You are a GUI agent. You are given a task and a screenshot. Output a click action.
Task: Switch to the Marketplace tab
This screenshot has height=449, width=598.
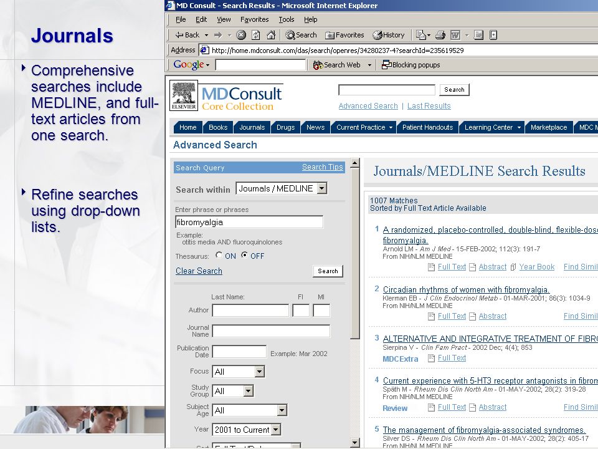(549, 127)
